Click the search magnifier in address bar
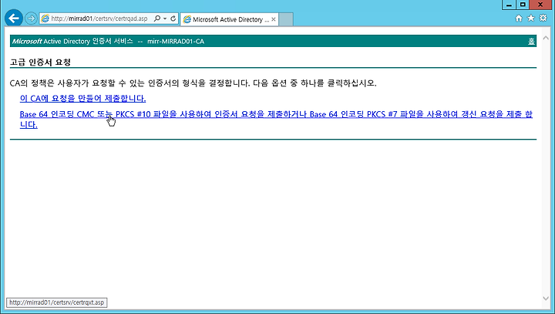The width and height of the screenshot is (555, 314). click(157, 19)
